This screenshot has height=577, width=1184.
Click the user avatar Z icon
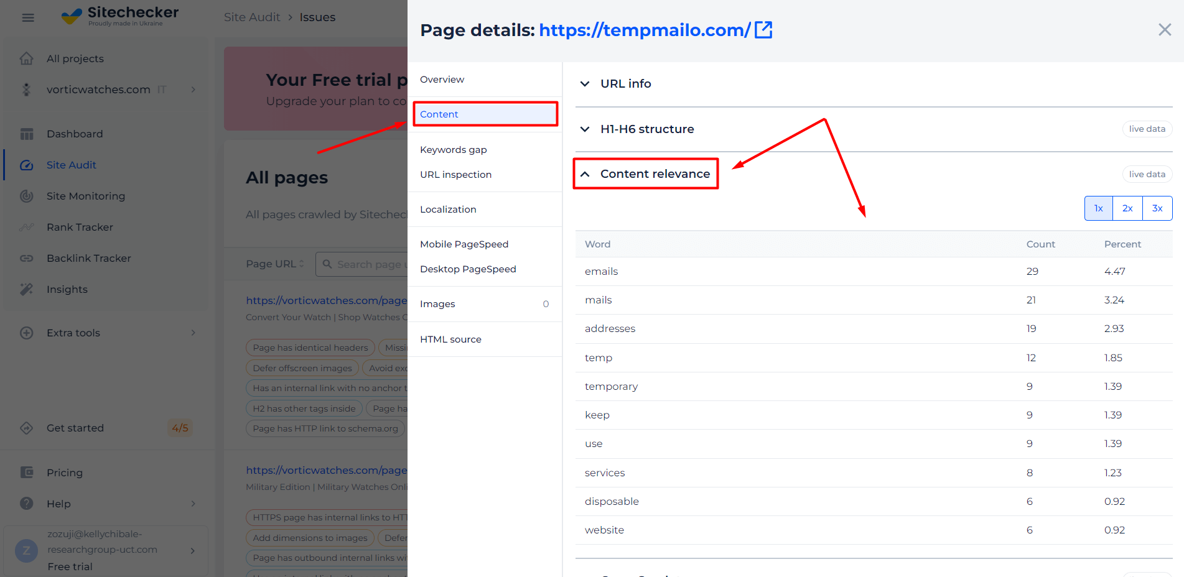(26, 550)
